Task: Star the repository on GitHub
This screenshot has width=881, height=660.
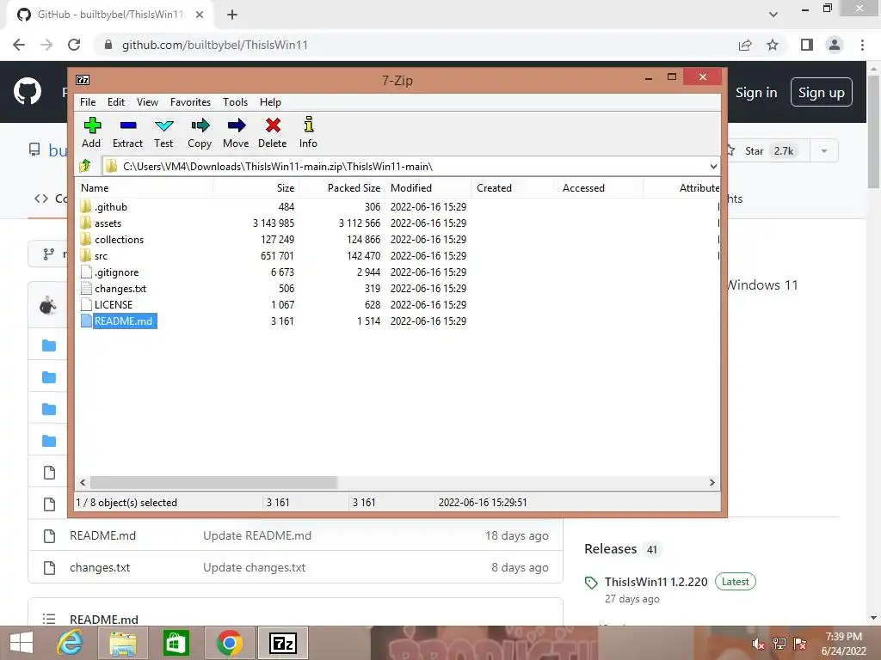Action: point(765,151)
